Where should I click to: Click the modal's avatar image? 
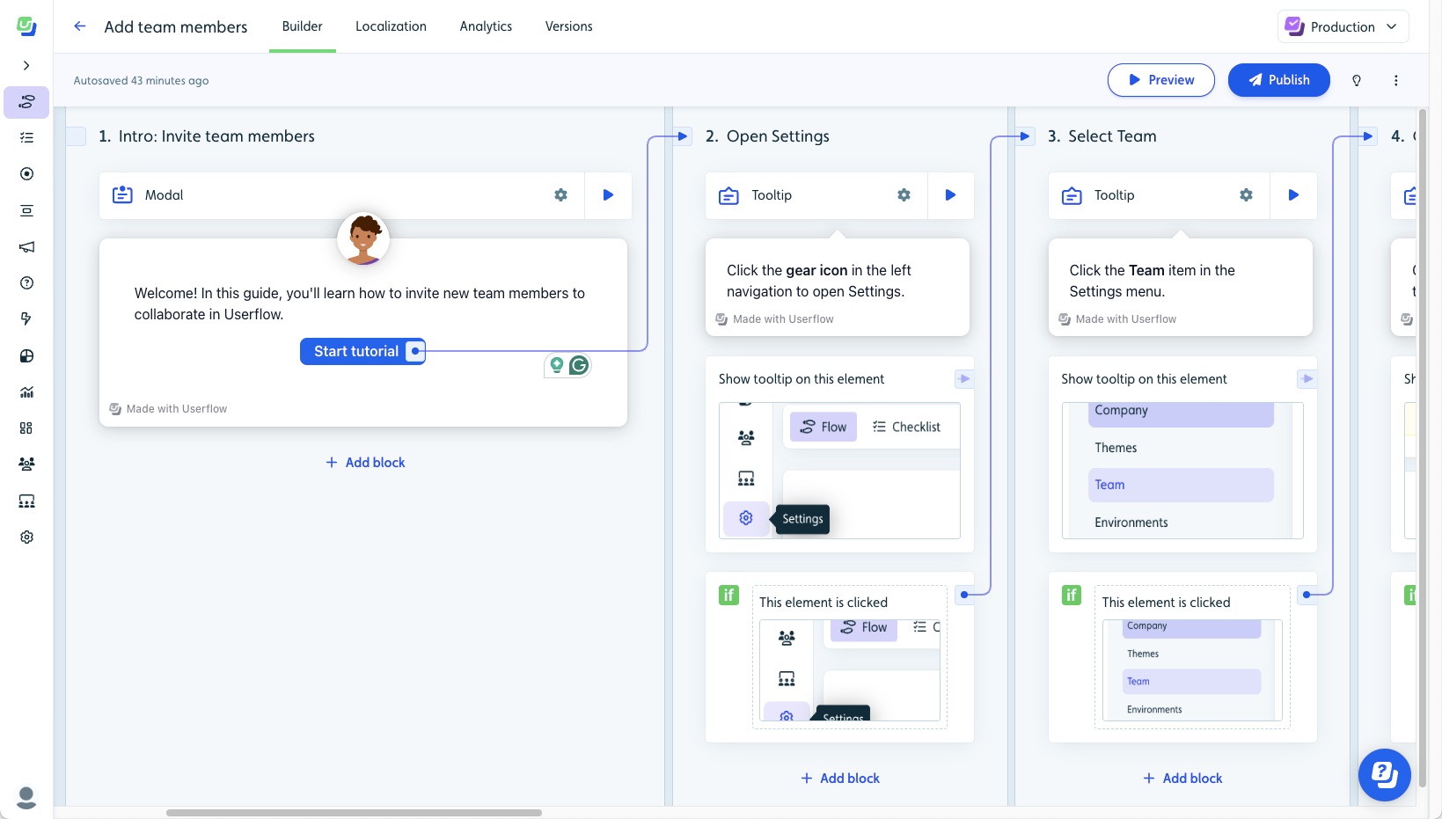coord(363,238)
